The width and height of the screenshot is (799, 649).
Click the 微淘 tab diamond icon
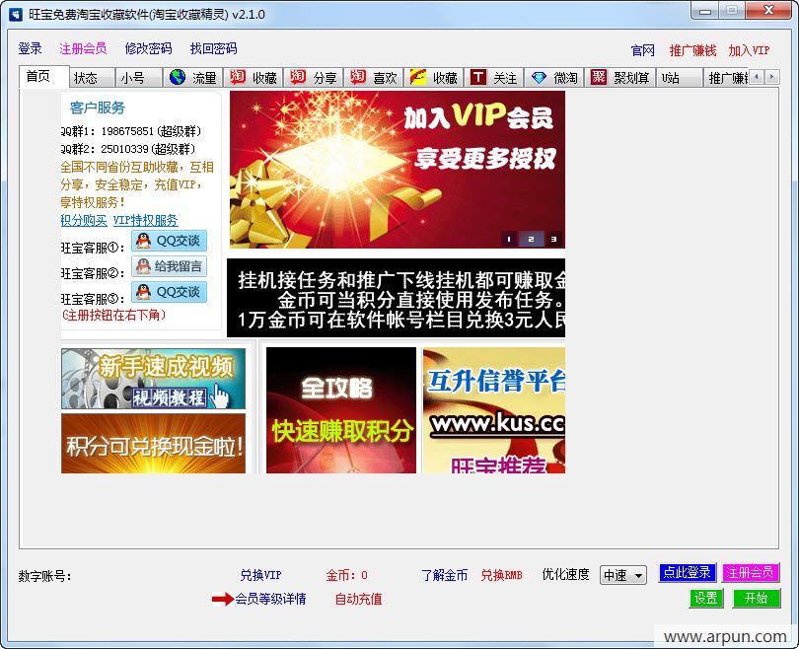(539, 78)
